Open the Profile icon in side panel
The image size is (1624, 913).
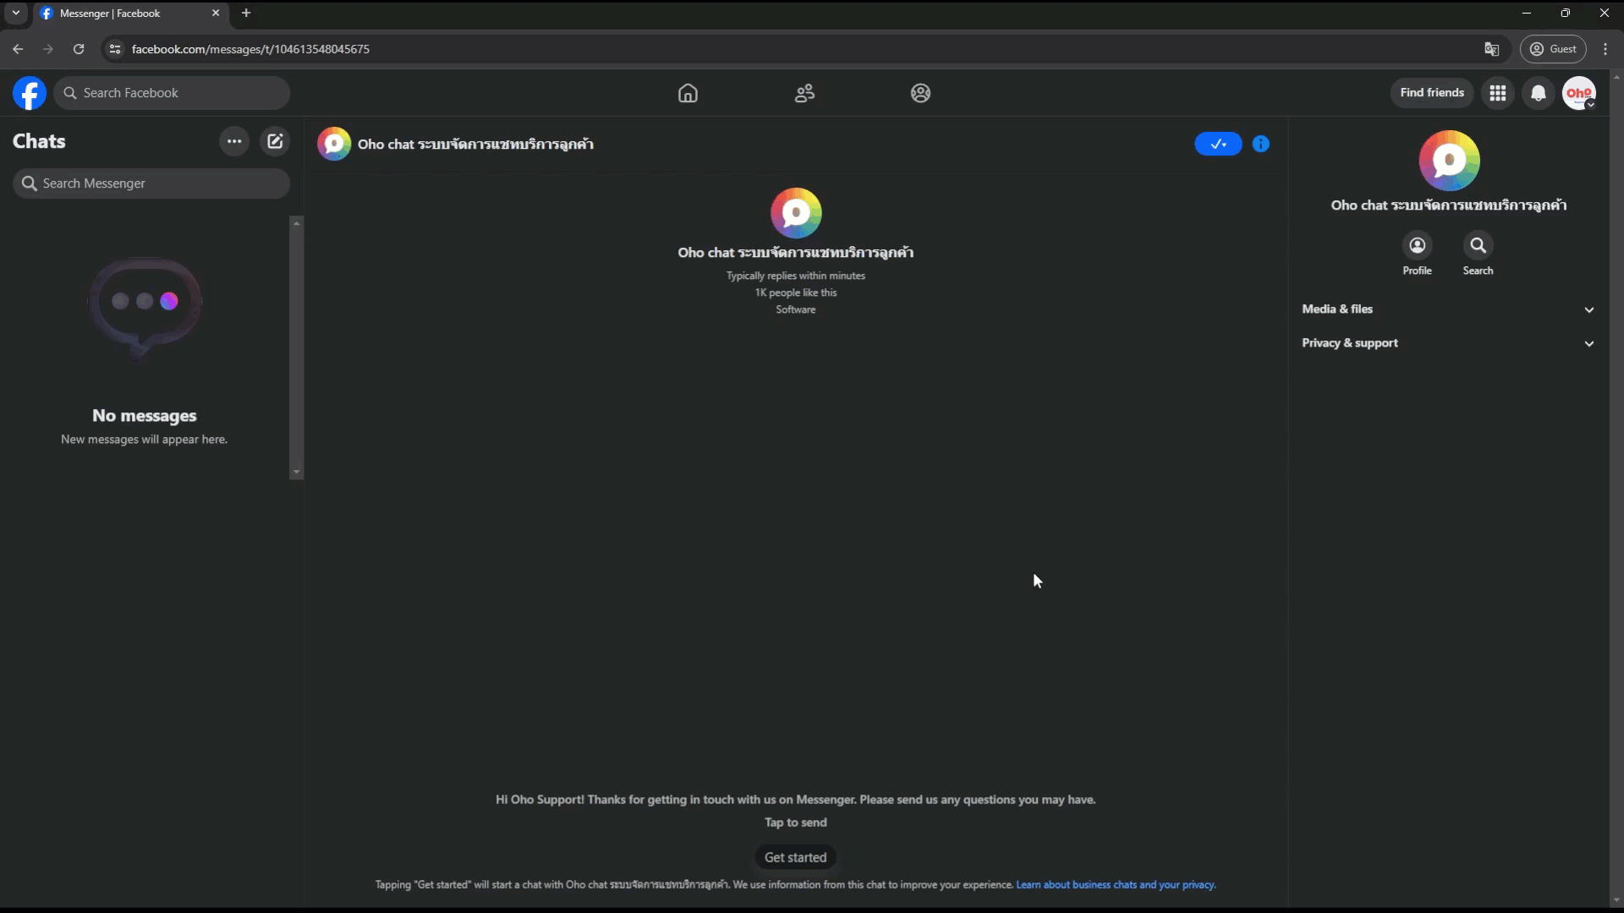[1418, 245]
